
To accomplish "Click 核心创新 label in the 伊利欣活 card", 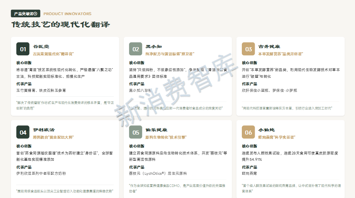I will click(x=24, y=146).
